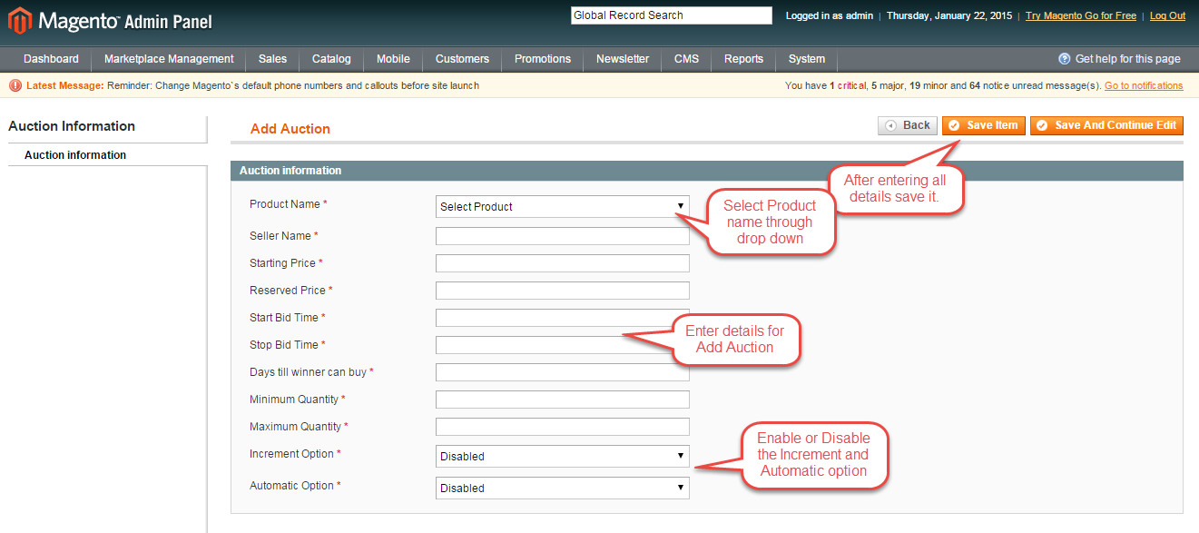Image resolution: width=1199 pixels, height=533 pixels.
Task: Open the Increment Option dropdown
Action: tap(563, 457)
